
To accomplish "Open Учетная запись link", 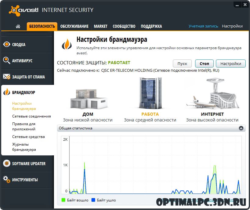I will (203, 26).
